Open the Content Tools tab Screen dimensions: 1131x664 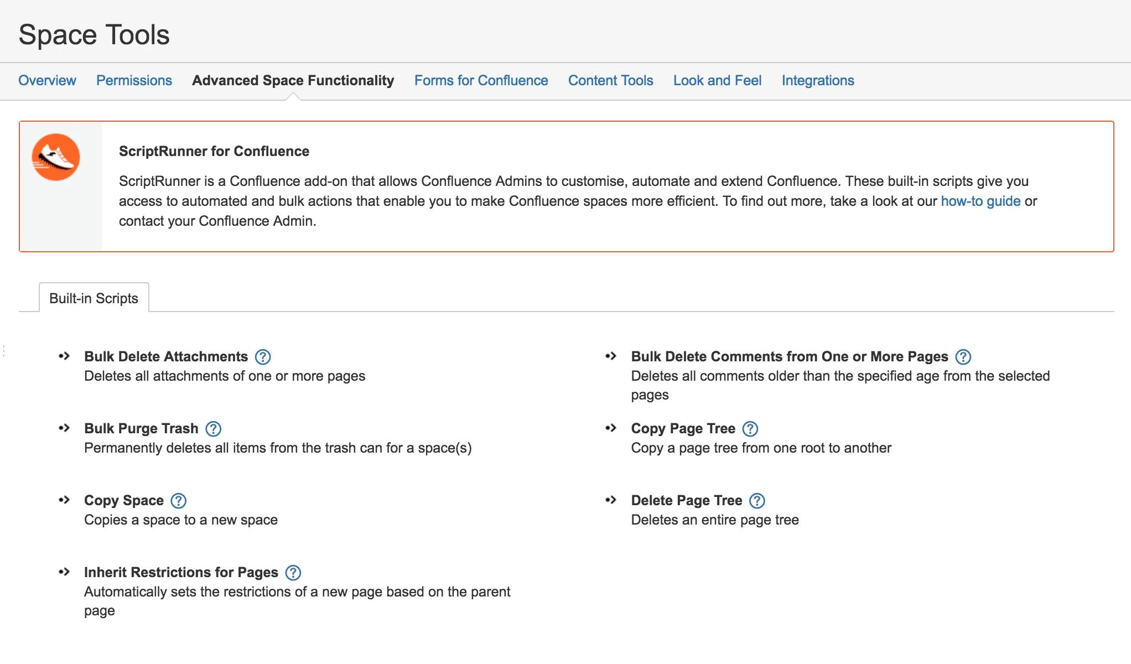[610, 81]
